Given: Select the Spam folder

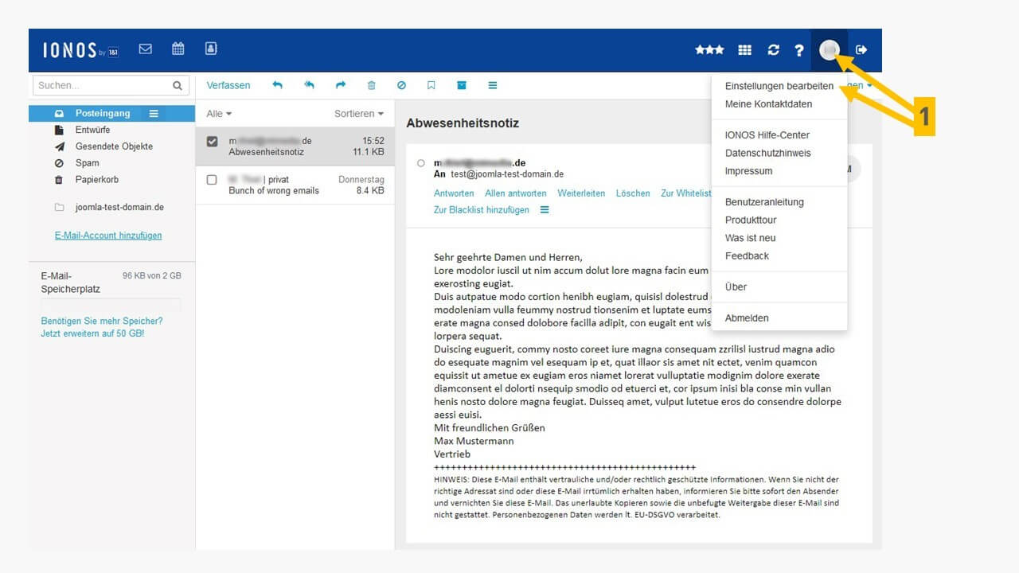Looking at the screenshot, I should [x=87, y=163].
